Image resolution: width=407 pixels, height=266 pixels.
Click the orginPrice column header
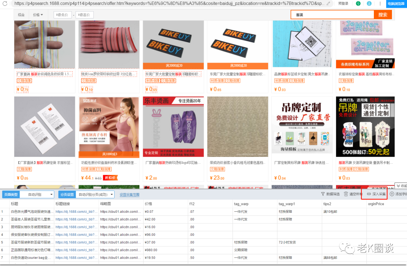tap(376, 204)
